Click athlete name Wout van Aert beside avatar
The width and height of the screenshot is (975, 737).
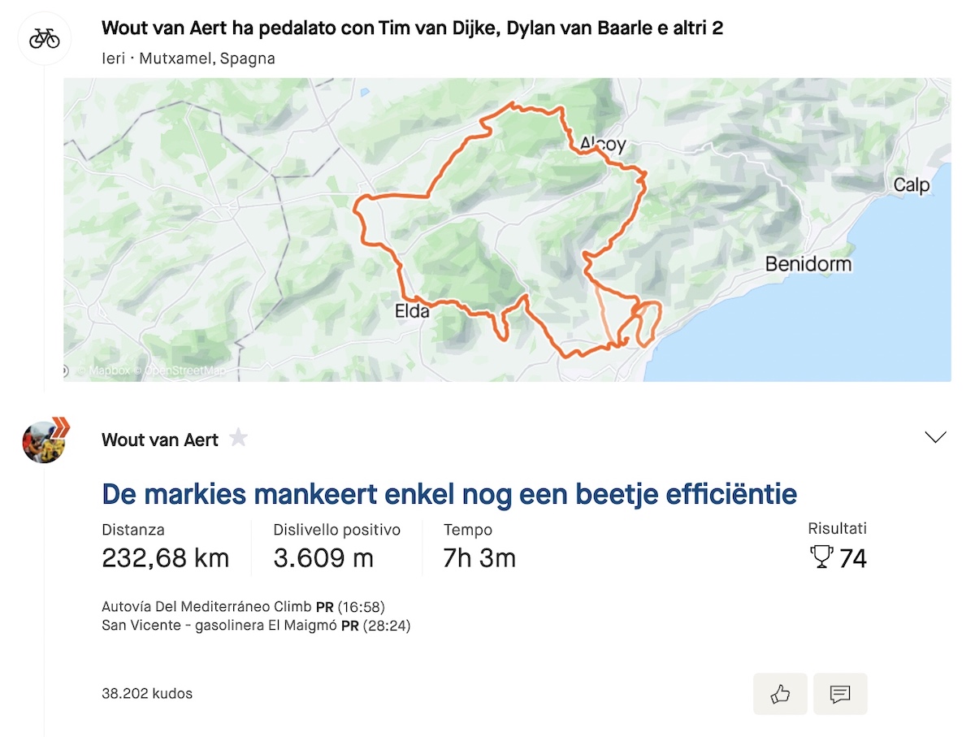160,440
